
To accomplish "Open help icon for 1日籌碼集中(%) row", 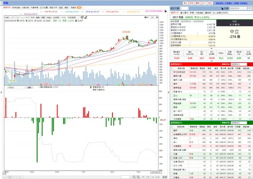I will [x=198, y=36].
